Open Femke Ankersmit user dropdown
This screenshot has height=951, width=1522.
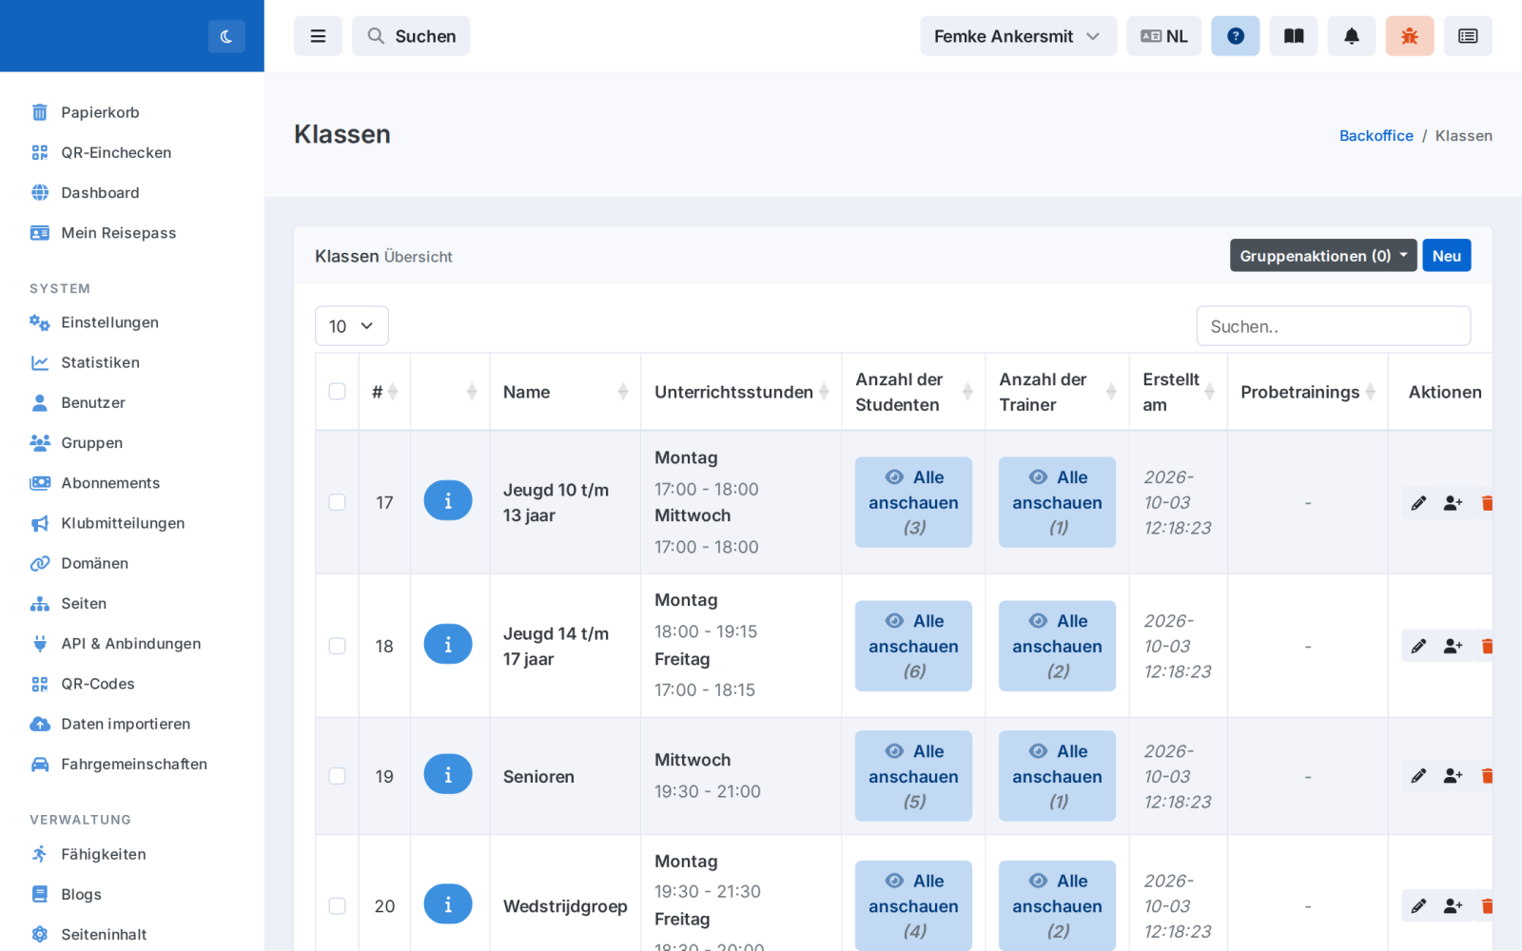(1018, 36)
